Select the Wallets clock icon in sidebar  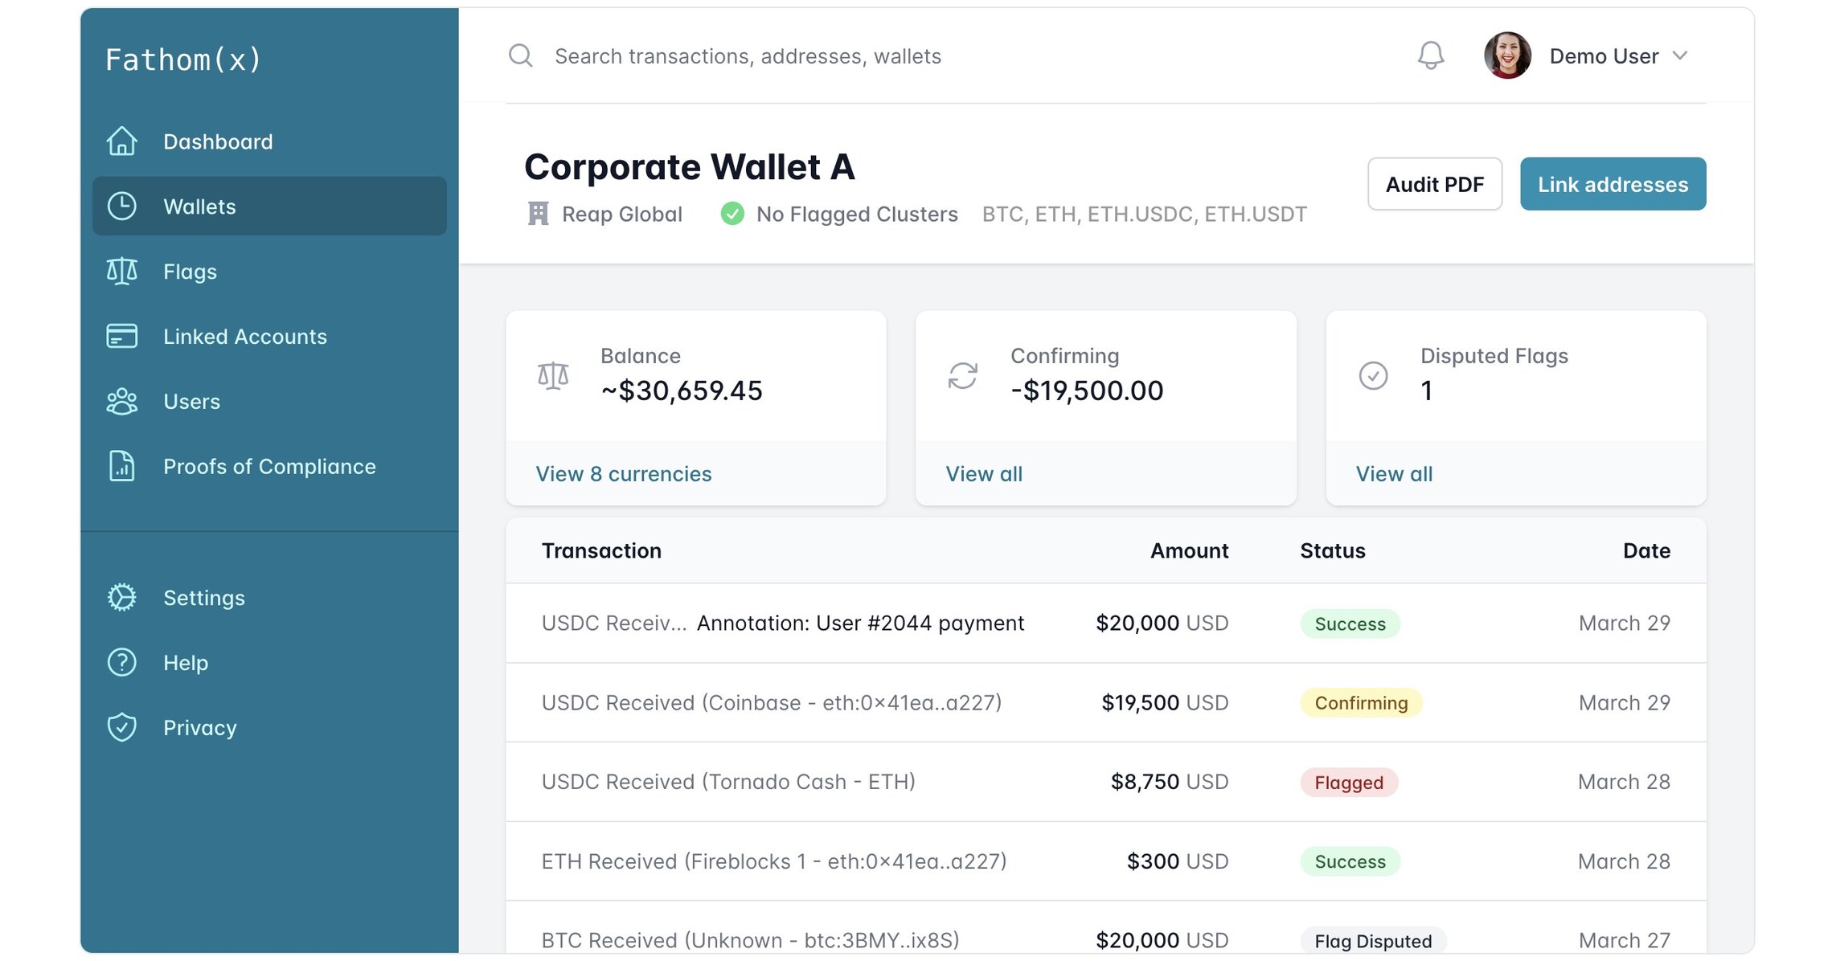tap(121, 207)
